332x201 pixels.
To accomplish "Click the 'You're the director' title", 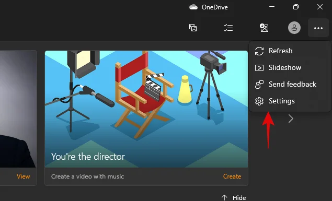I will coord(88,157).
